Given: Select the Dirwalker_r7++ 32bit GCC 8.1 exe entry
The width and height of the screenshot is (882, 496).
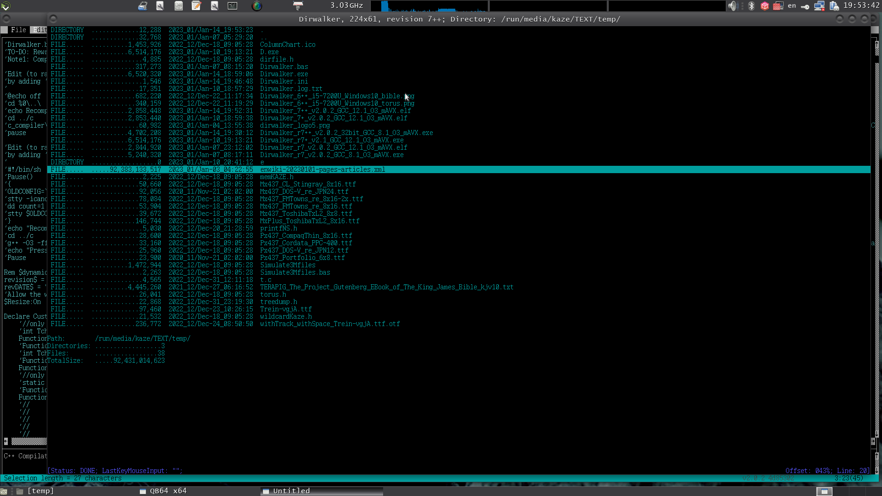Looking at the screenshot, I should click(x=346, y=133).
